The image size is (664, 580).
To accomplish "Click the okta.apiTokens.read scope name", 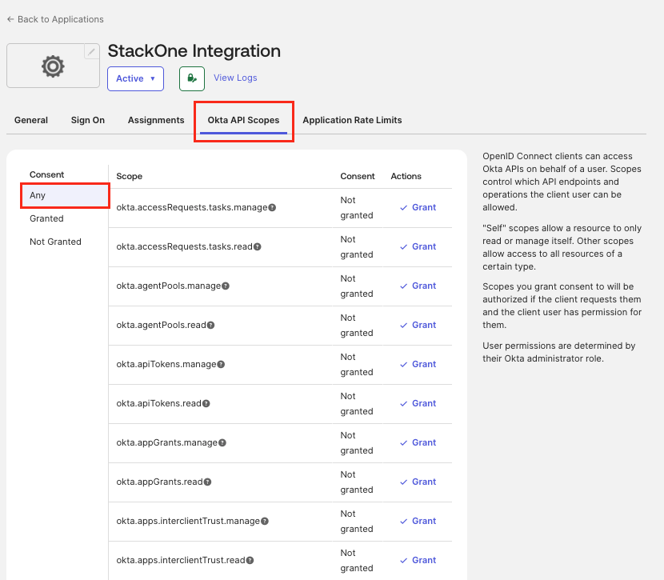I will point(159,403).
